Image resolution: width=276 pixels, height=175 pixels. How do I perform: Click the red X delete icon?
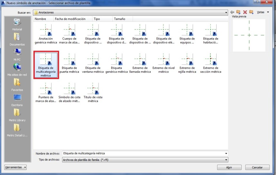coord(245,12)
